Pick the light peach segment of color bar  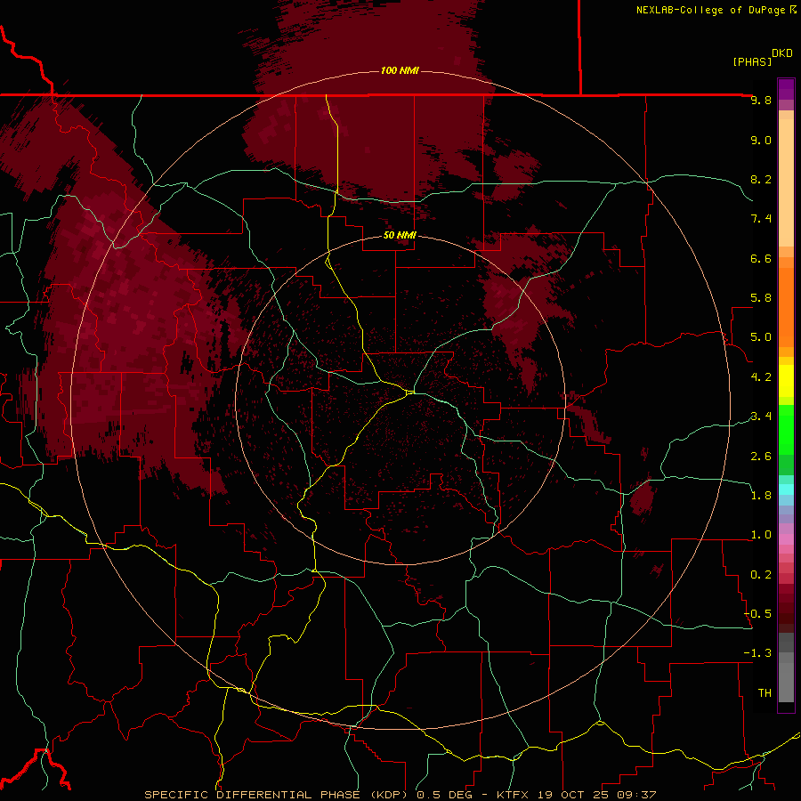pos(786,182)
